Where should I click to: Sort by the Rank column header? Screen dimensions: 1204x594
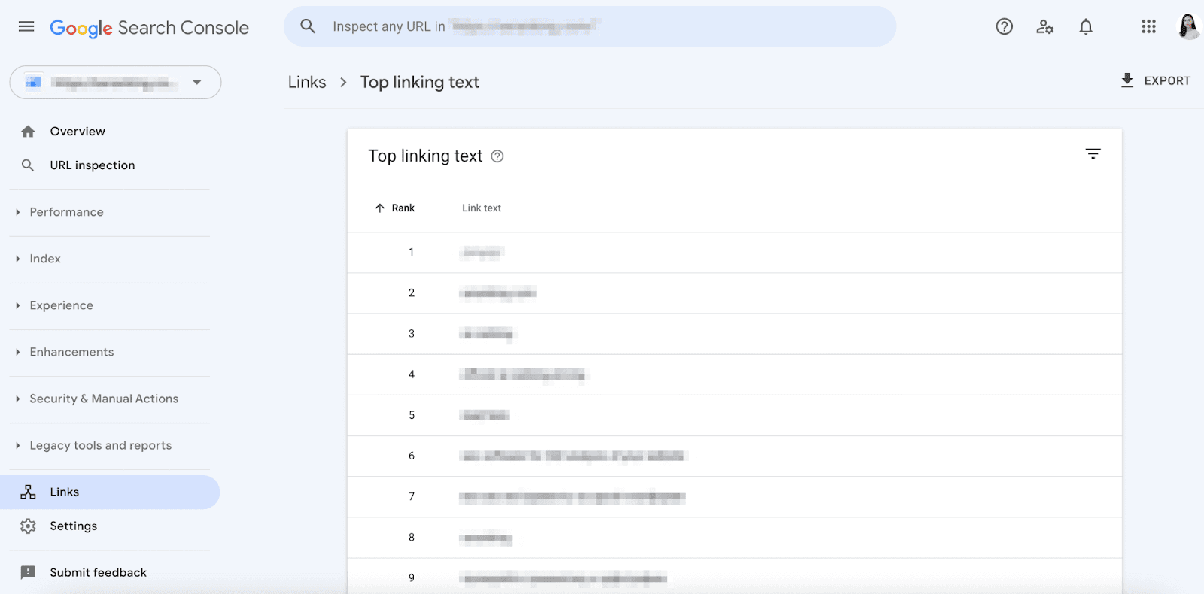[x=395, y=208]
